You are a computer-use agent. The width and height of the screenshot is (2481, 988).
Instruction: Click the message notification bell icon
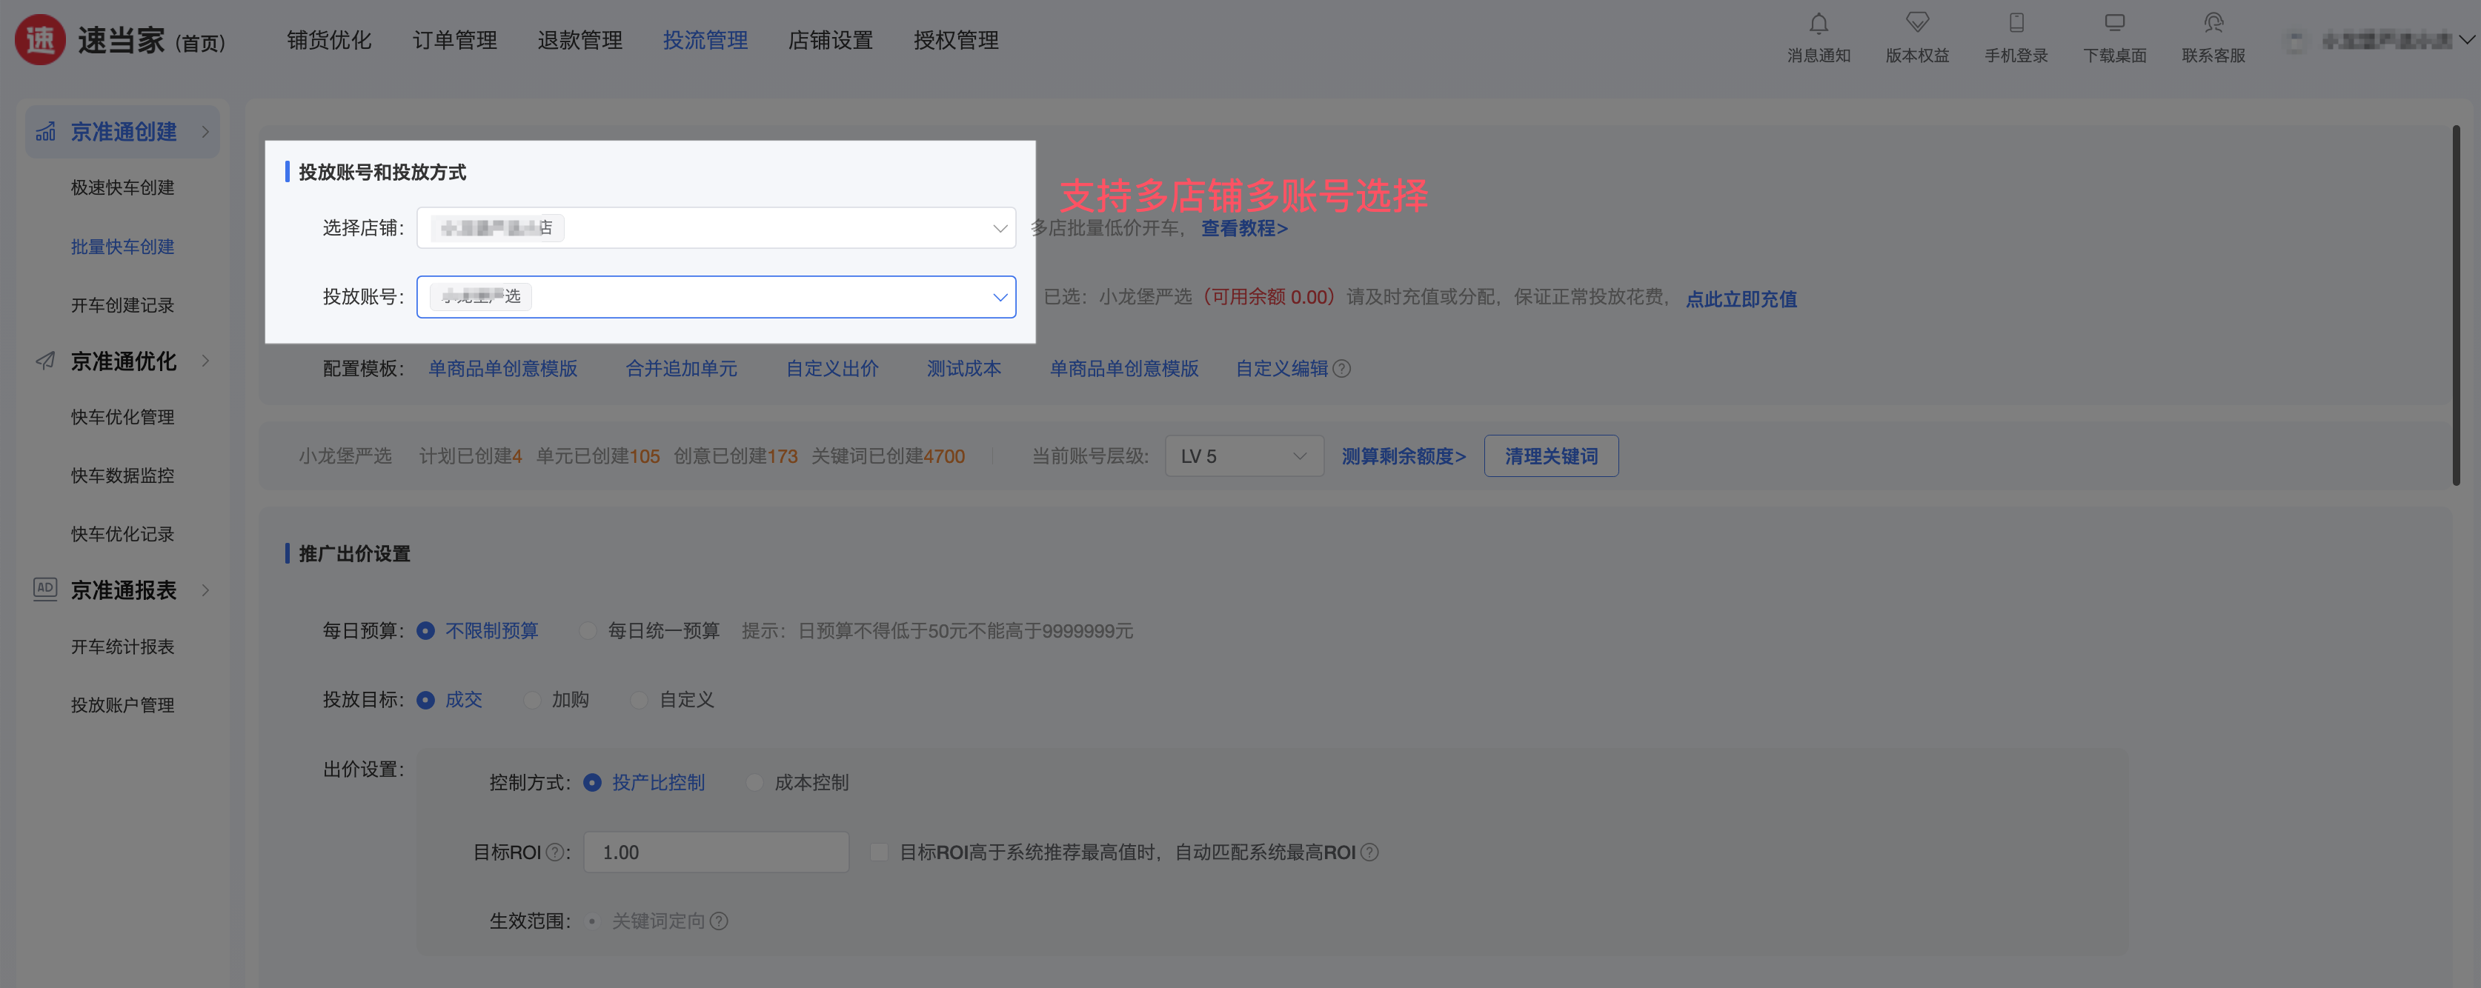[x=1818, y=23]
